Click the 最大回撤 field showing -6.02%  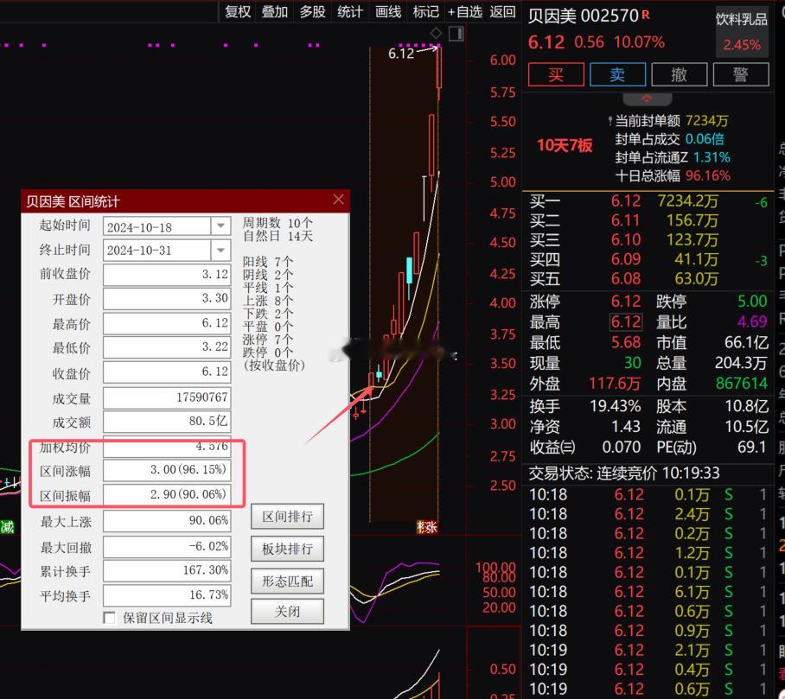167,546
